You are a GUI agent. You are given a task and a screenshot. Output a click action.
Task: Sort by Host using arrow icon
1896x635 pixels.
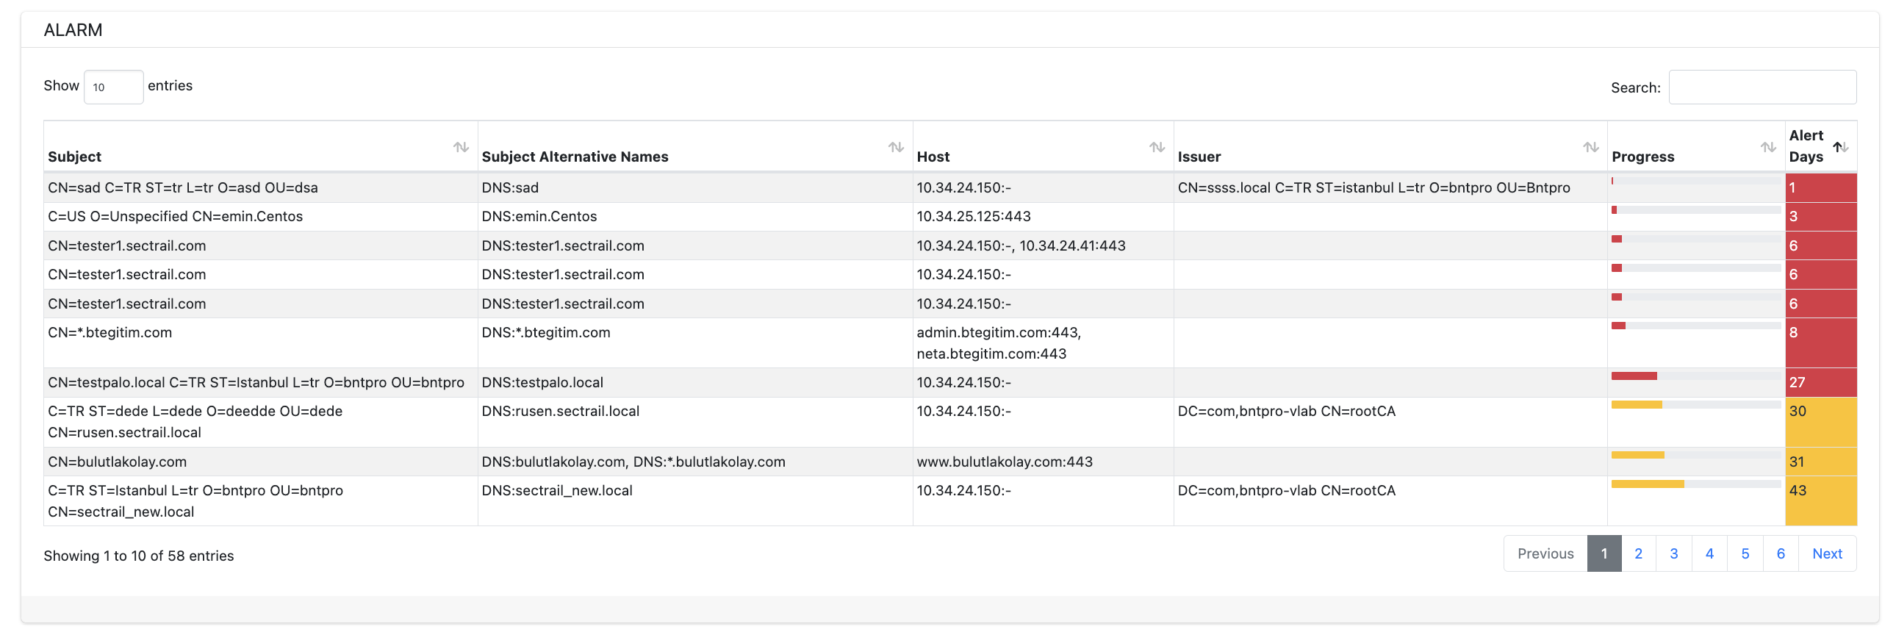click(1156, 147)
